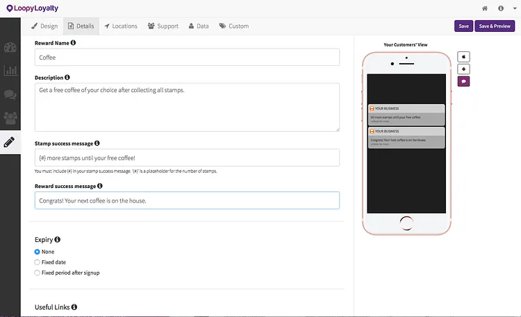Switch to the Support tab

pos(163,26)
